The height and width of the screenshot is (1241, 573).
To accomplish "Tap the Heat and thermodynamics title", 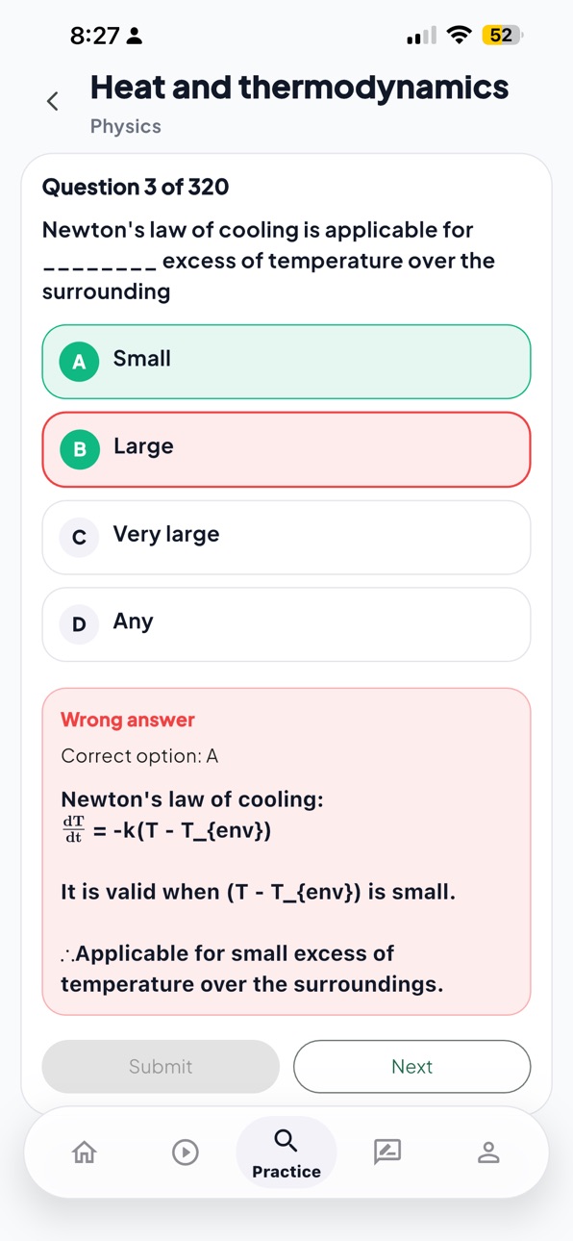I will (x=299, y=88).
